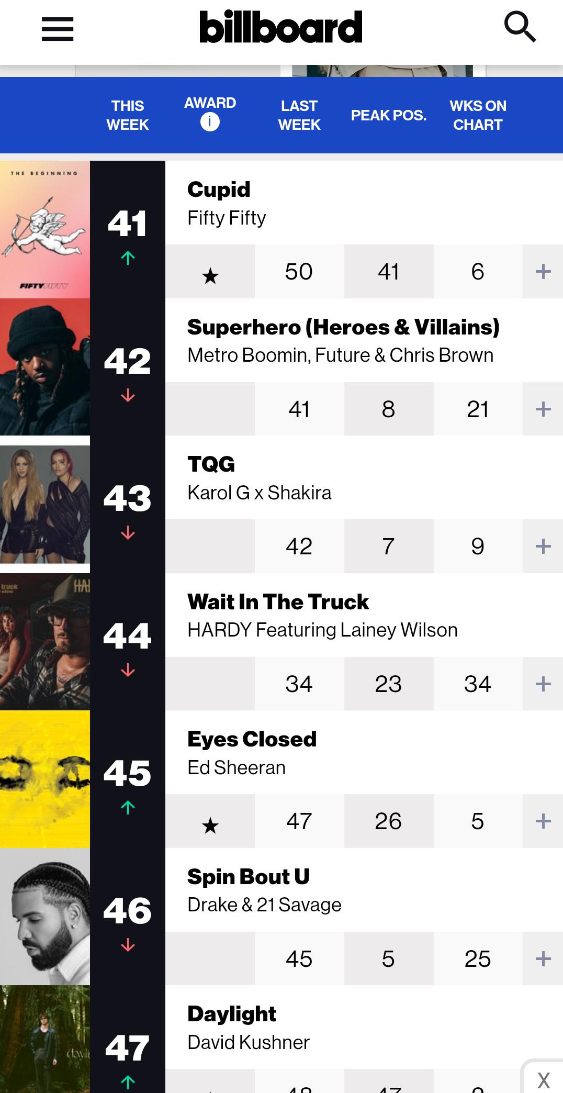Expand Wait In The Truck plus
The height and width of the screenshot is (1093, 563).
[543, 684]
